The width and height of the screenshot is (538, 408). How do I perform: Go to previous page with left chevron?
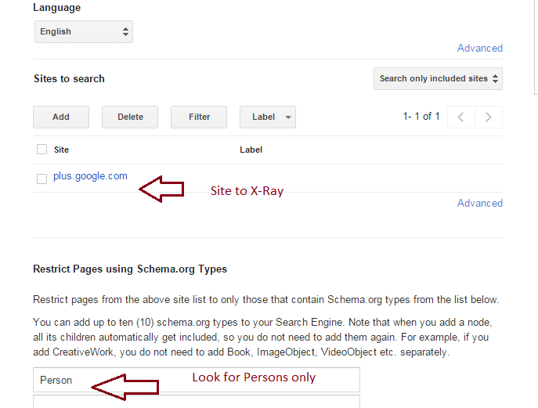click(461, 117)
